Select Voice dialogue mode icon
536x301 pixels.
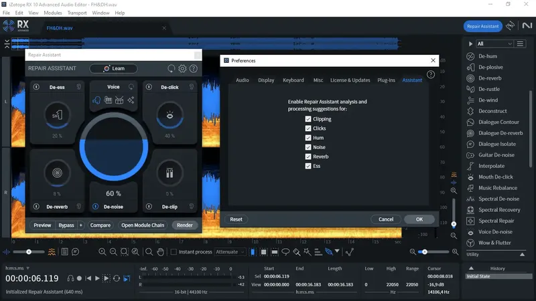pyautogui.click(x=96, y=100)
